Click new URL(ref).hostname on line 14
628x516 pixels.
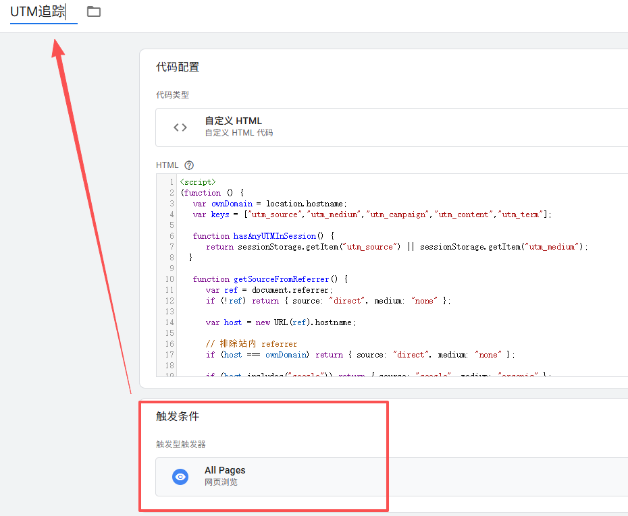pos(305,322)
